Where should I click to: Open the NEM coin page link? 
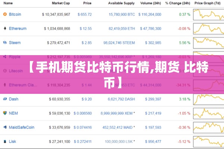tap(13, 113)
